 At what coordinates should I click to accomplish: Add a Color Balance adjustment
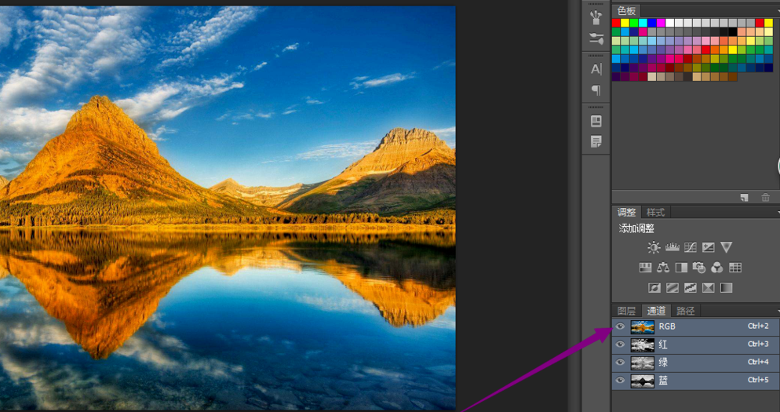(663, 268)
